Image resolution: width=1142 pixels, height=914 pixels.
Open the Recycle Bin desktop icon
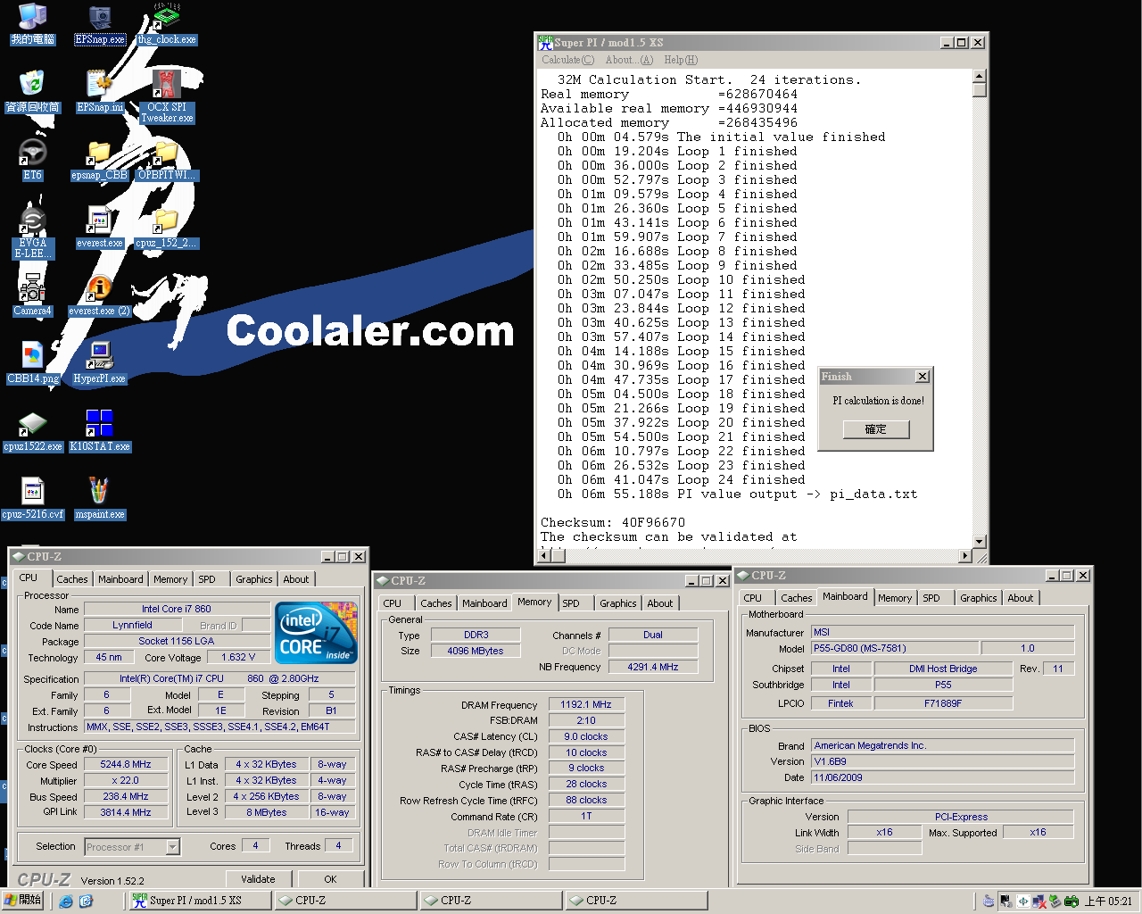[32, 92]
